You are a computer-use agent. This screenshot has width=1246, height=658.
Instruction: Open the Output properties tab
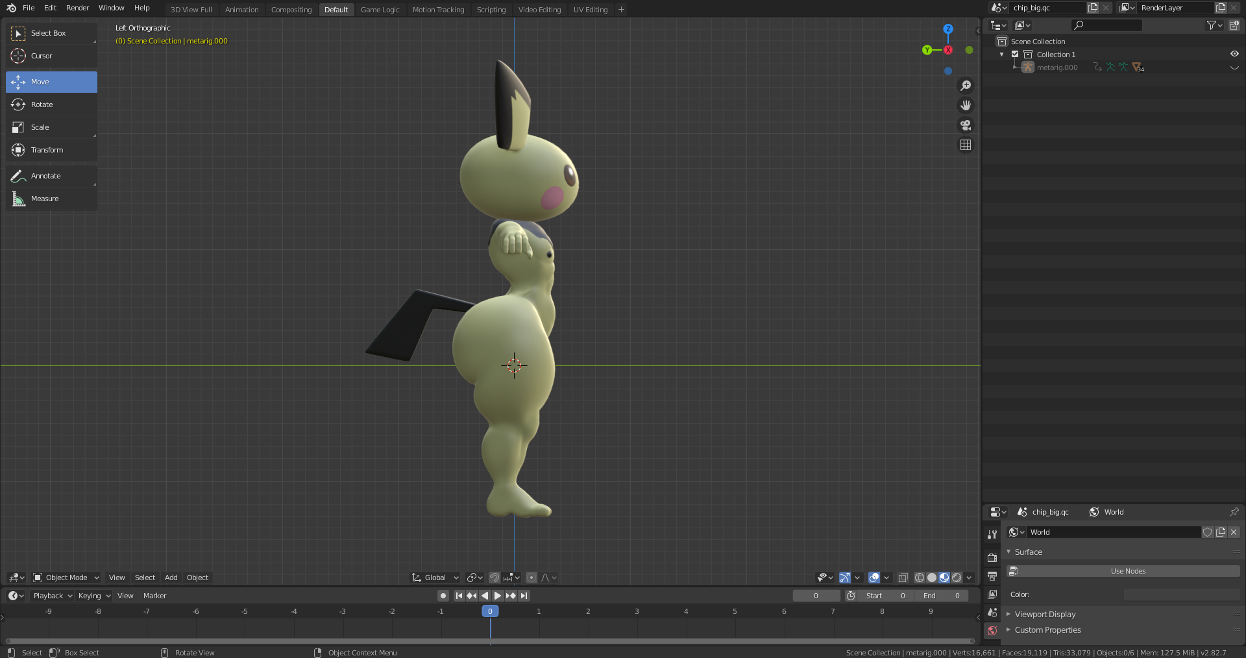coord(992,576)
